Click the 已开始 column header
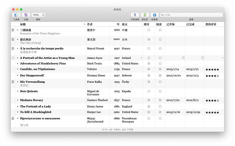235x146 pixels. [175, 24]
